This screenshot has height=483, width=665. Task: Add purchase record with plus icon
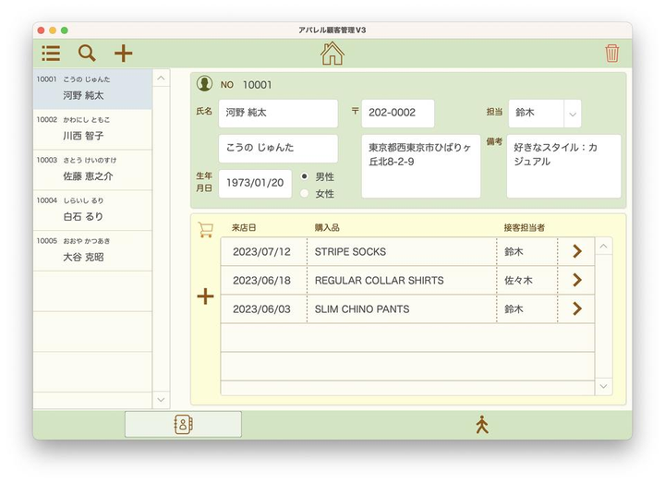pos(205,296)
